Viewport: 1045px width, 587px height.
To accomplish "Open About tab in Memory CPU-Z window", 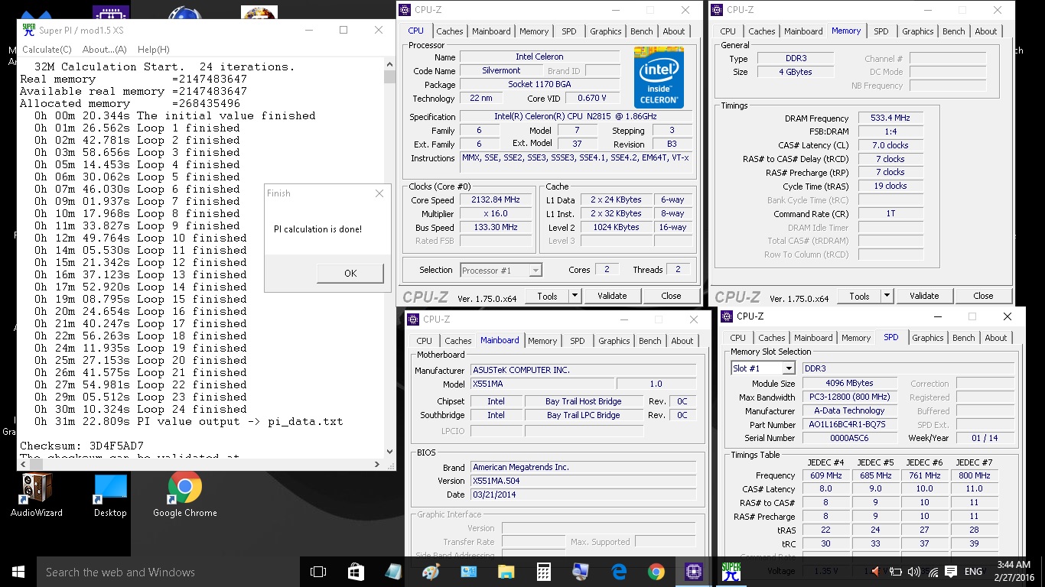I will click(985, 31).
